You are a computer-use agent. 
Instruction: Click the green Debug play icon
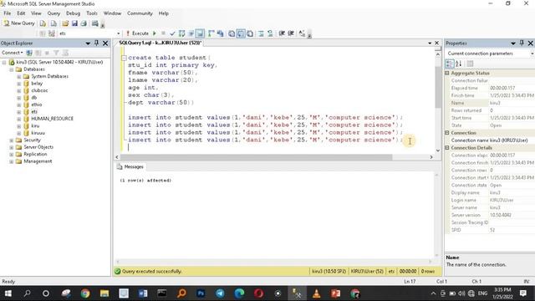154,33
